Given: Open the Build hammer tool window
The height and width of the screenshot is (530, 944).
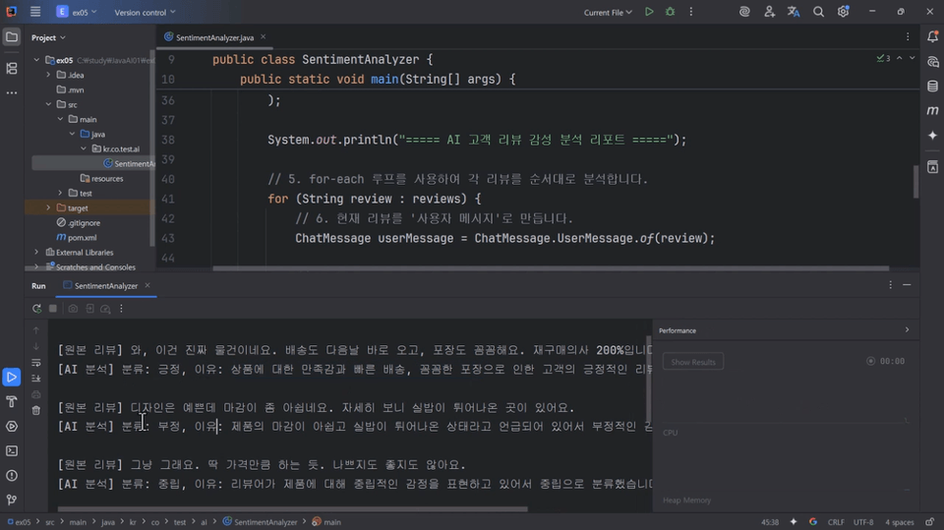Looking at the screenshot, I should coord(12,402).
